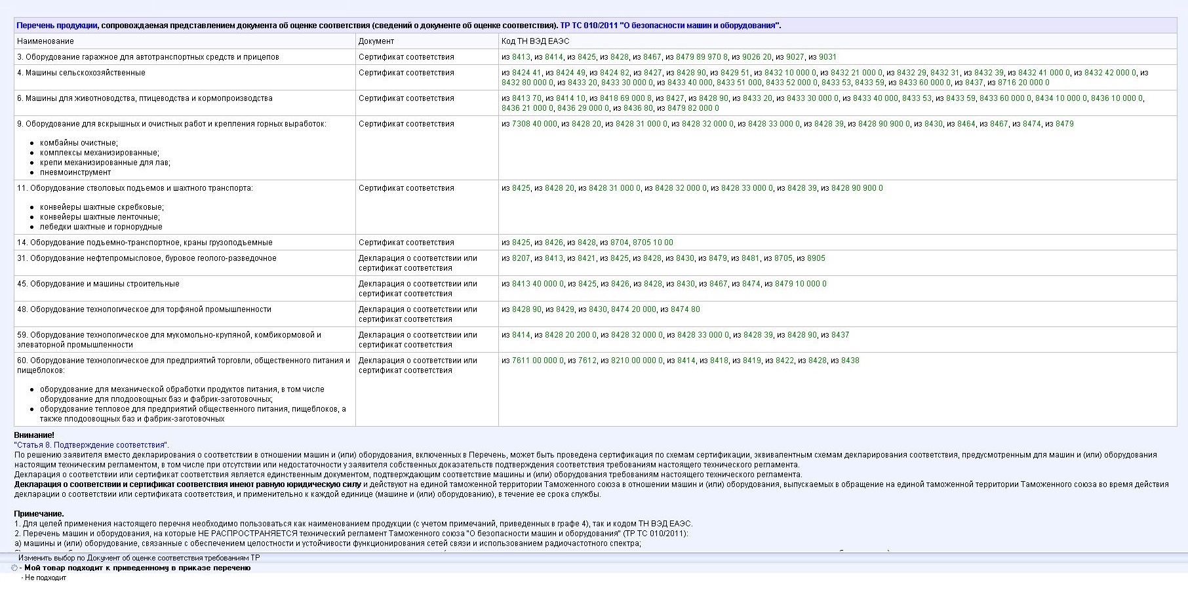Open code link 8432 10 000 0
1188x607 pixels.
[790, 73]
